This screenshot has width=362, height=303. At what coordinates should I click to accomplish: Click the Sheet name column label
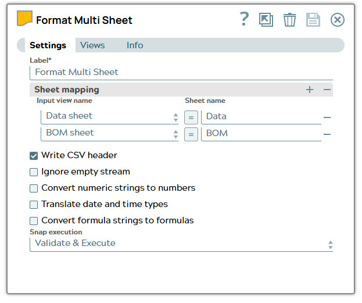point(205,101)
